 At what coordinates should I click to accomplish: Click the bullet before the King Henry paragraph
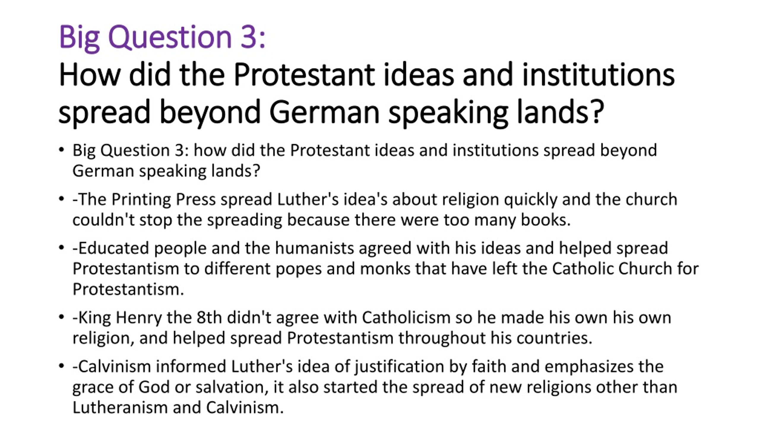coord(61,317)
